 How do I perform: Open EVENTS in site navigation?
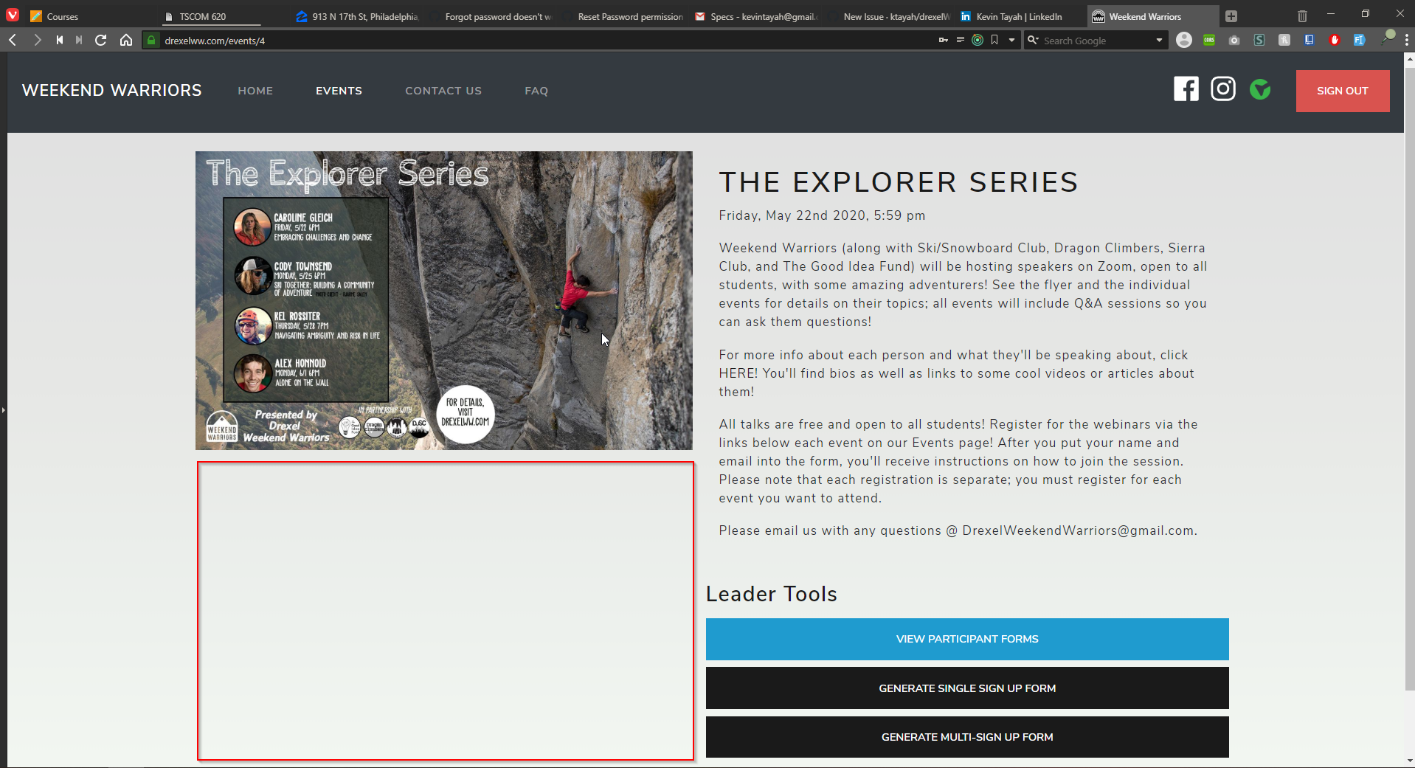[339, 91]
